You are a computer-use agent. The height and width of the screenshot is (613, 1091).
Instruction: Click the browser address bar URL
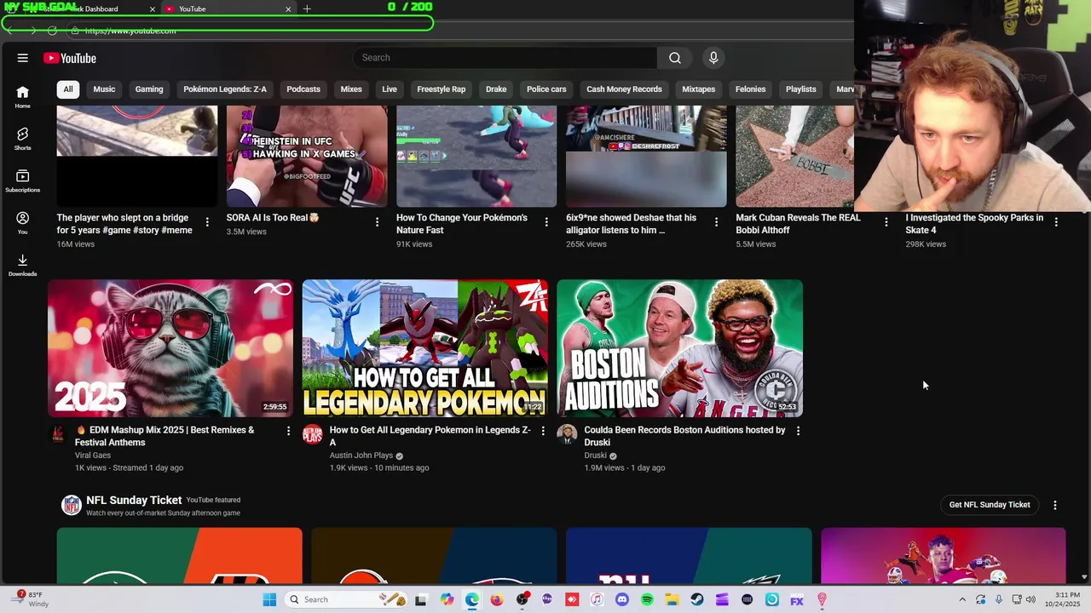pyautogui.click(x=130, y=31)
